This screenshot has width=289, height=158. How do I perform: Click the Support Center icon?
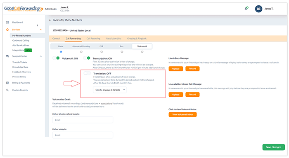coord(7,56)
